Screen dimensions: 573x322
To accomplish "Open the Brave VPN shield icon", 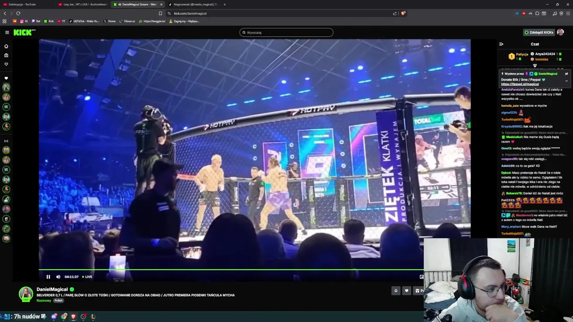I will [561, 13].
